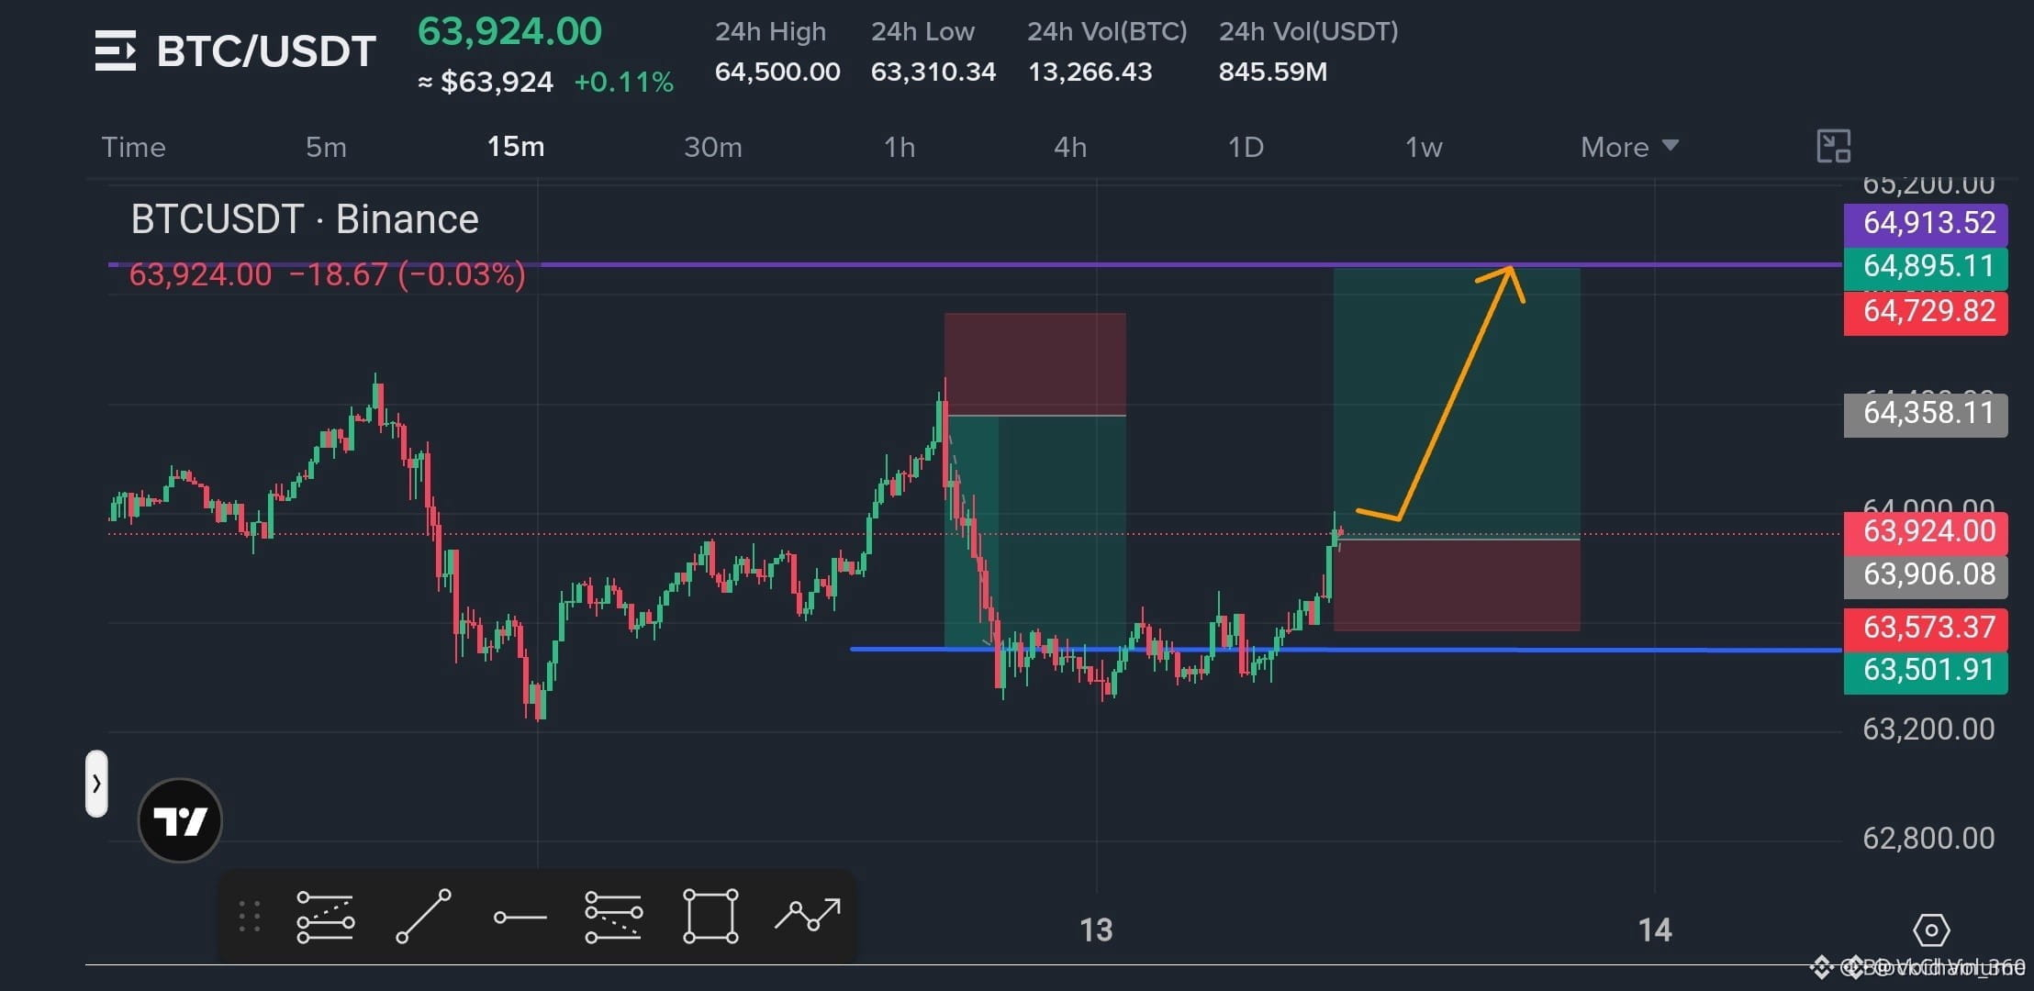Image resolution: width=2034 pixels, height=991 pixels.
Task: Tap the BTC/USDT pair name
Action: (266, 51)
